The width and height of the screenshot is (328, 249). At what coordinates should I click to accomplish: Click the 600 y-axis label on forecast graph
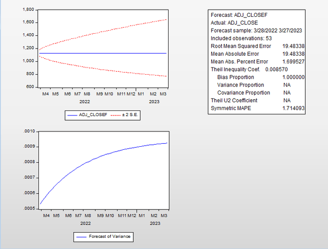pyautogui.click(x=30, y=86)
